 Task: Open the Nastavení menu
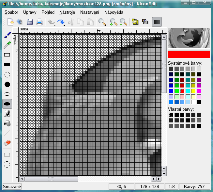pos(90,12)
